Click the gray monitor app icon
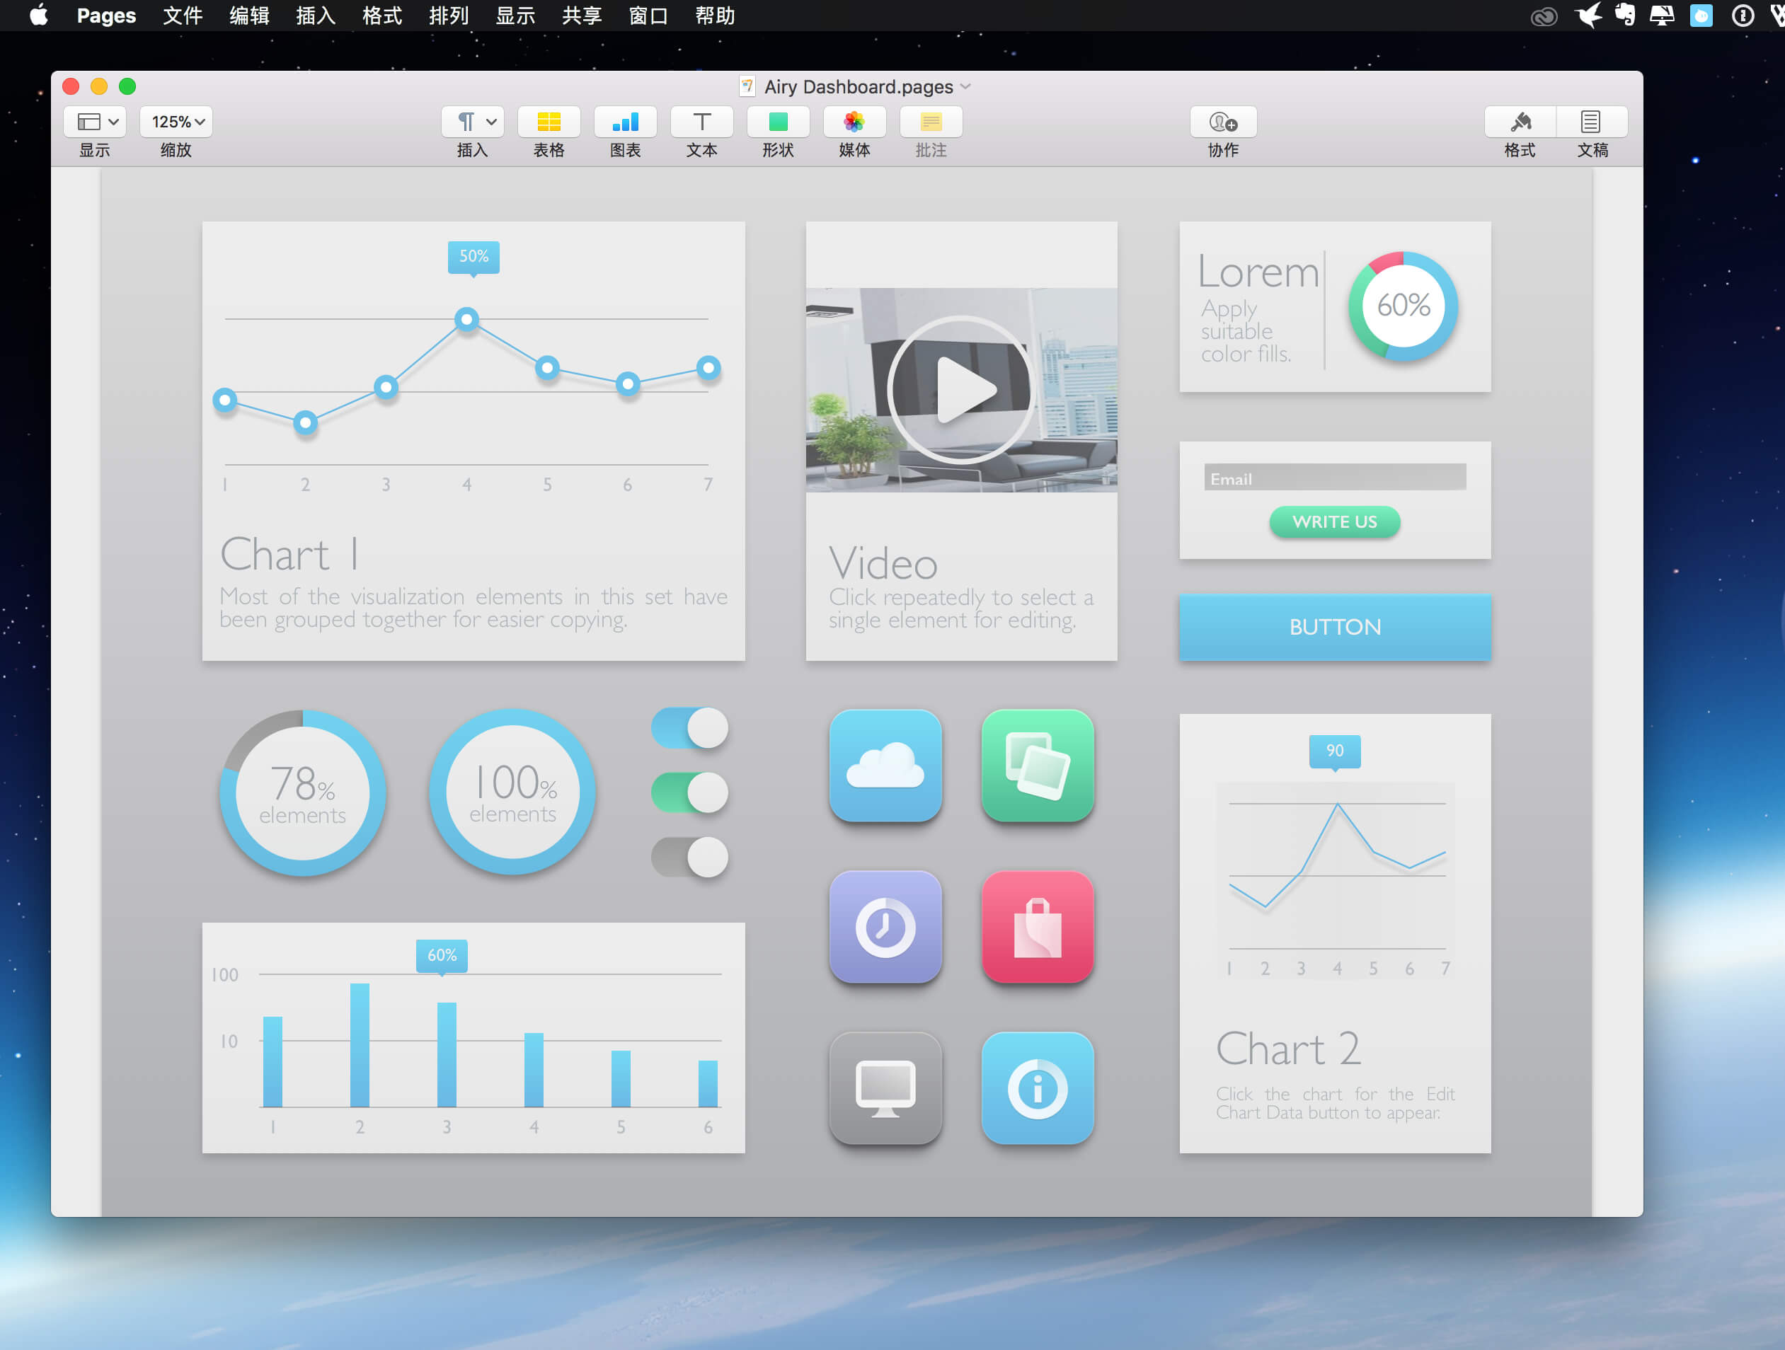 click(x=885, y=1087)
